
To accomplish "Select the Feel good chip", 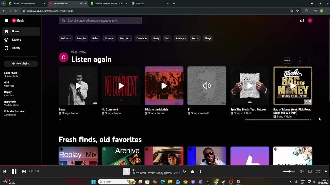I will 125,38.
